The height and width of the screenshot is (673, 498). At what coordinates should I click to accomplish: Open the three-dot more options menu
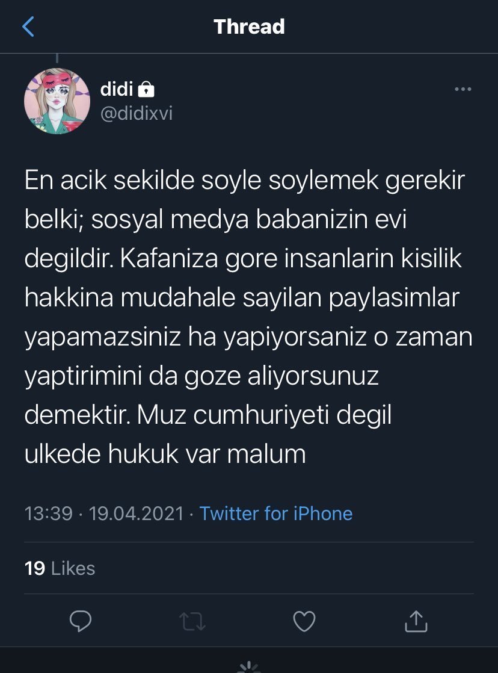[x=463, y=89]
